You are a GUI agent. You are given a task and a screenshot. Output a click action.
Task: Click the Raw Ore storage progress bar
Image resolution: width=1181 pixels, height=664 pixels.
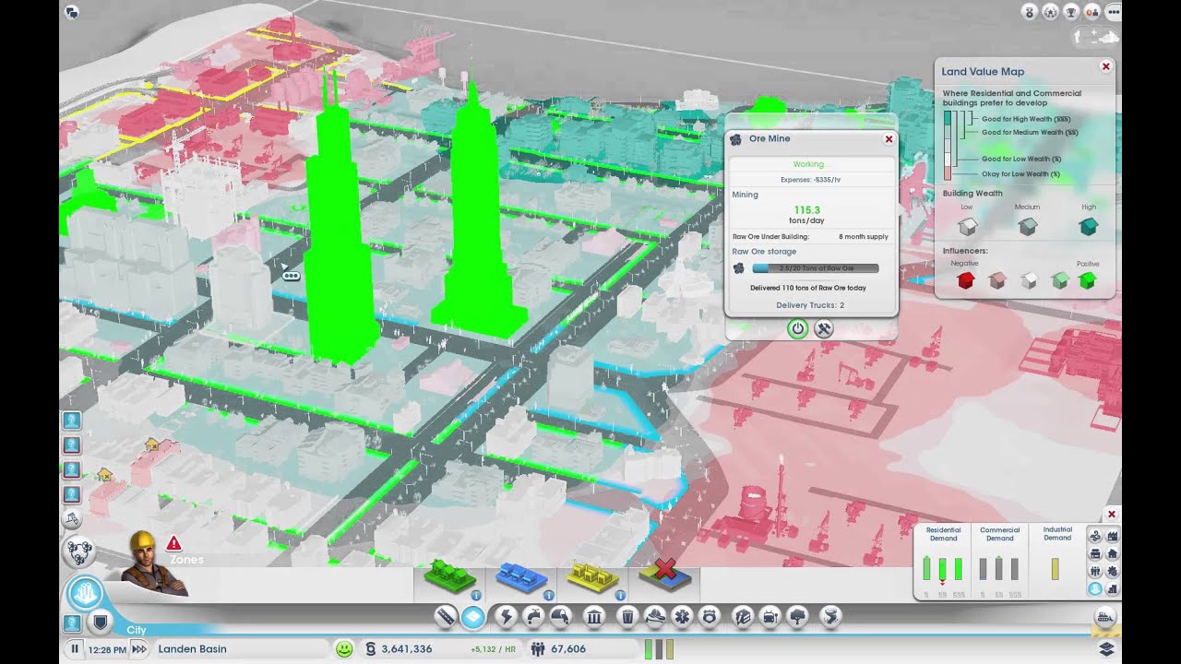click(x=816, y=268)
